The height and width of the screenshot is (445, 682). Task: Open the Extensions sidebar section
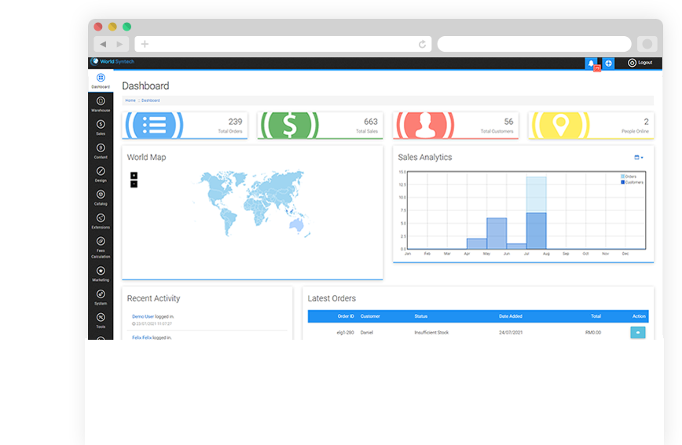pos(101,221)
